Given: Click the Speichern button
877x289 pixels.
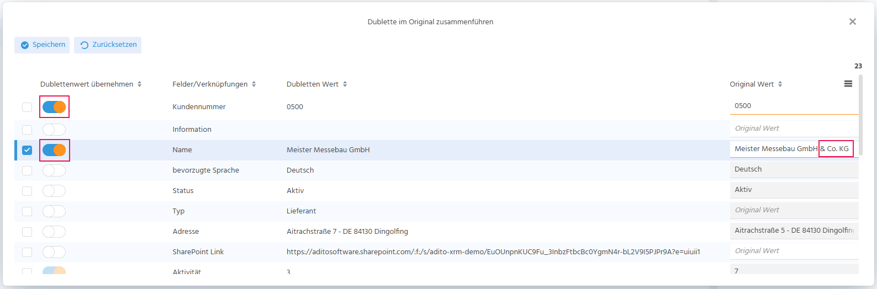Looking at the screenshot, I should click(x=42, y=45).
